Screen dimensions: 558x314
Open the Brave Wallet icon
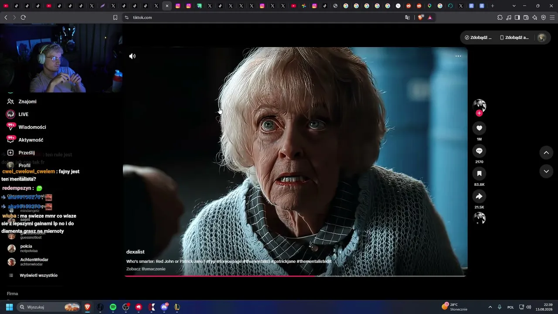(526, 17)
